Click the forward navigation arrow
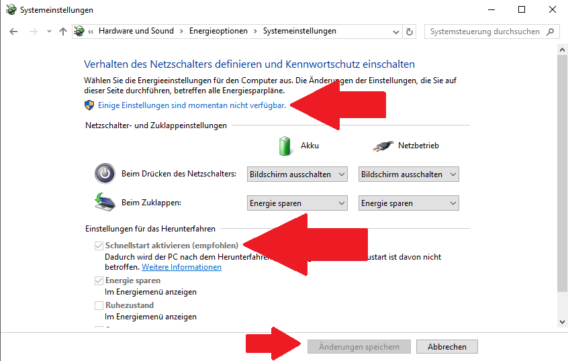The image size is (568, 361). click(x=34, y=32)
